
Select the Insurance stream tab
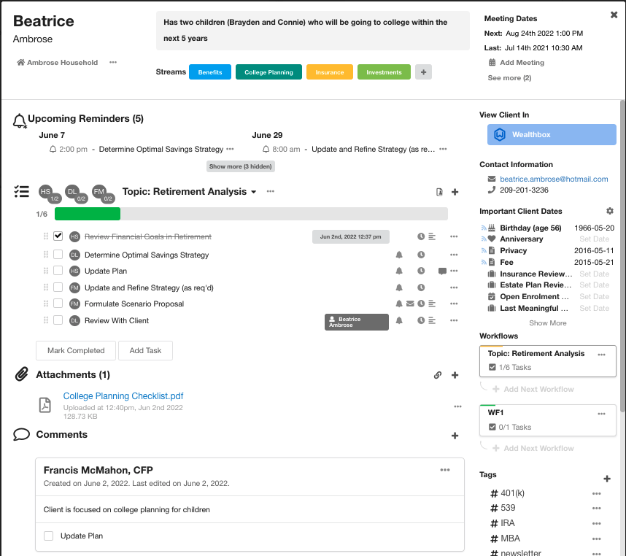(329, 72)
